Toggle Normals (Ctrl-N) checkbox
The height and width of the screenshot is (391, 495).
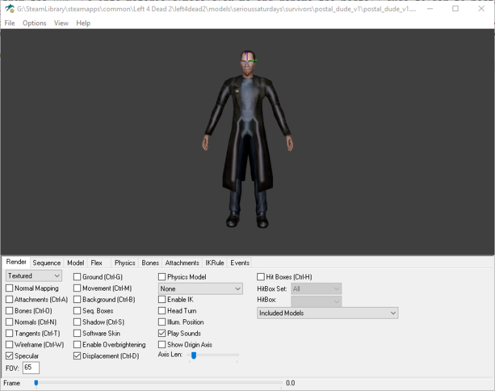(x=10, y=323)
